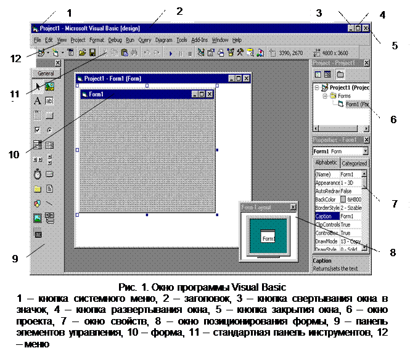The image size is (410, 356).
Task: Click the BackColor color swatch
Action: [x=343, y=200]
